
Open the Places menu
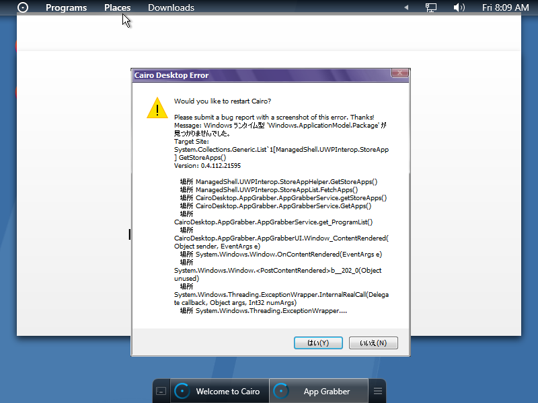point(117,7)
